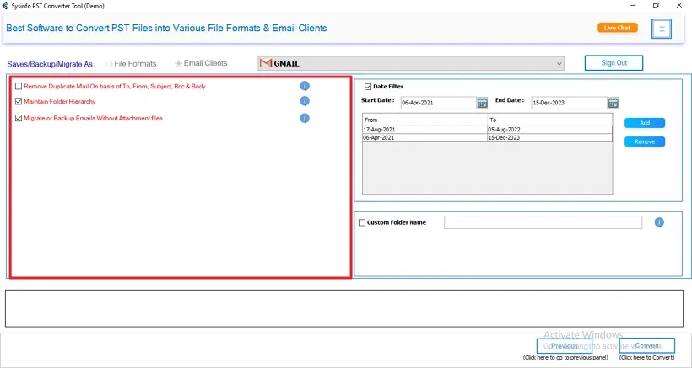Select the 17-Aug-2021 date row
Viewport: 692px width, 368px height.
coord(487,130)
